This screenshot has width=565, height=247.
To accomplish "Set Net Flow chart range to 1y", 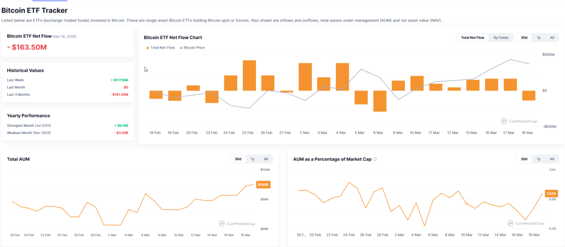I will coord(539,37).
